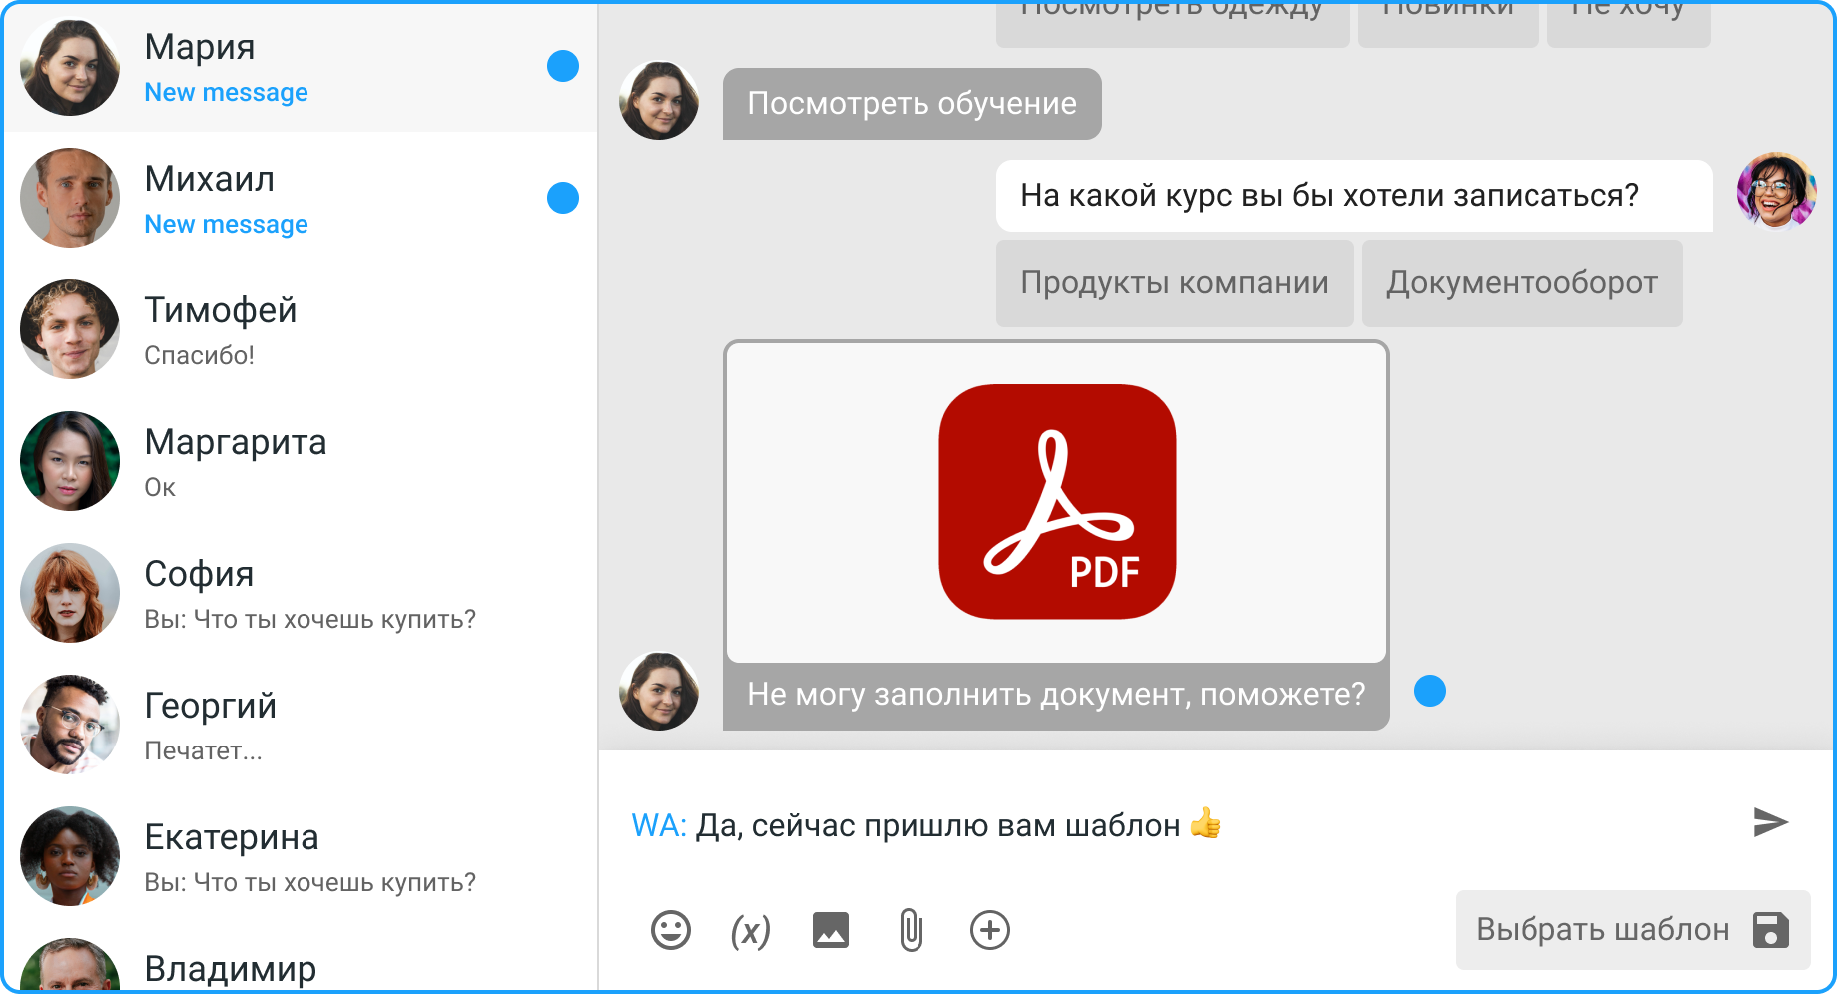Image resolution: width=1837 pixels, height=994 pixels.
Task: Click the Посмотреть обучение message bubble
Action: (913, 104)
